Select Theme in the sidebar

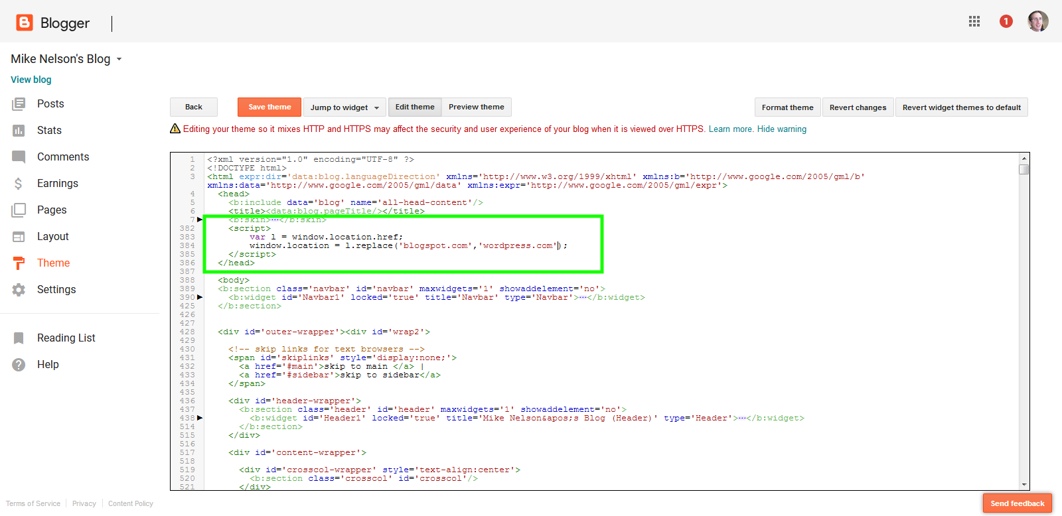pyautogui.click(x=53, y=263)
